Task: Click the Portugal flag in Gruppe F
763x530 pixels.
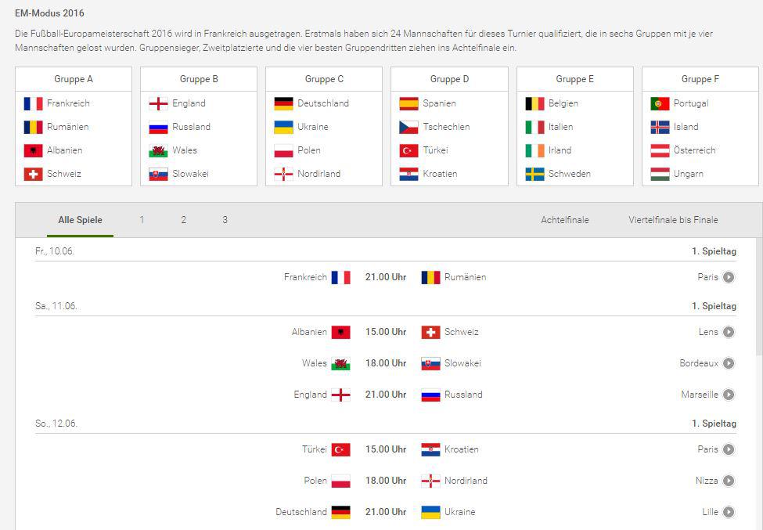Action: click(x=660, y=103)
